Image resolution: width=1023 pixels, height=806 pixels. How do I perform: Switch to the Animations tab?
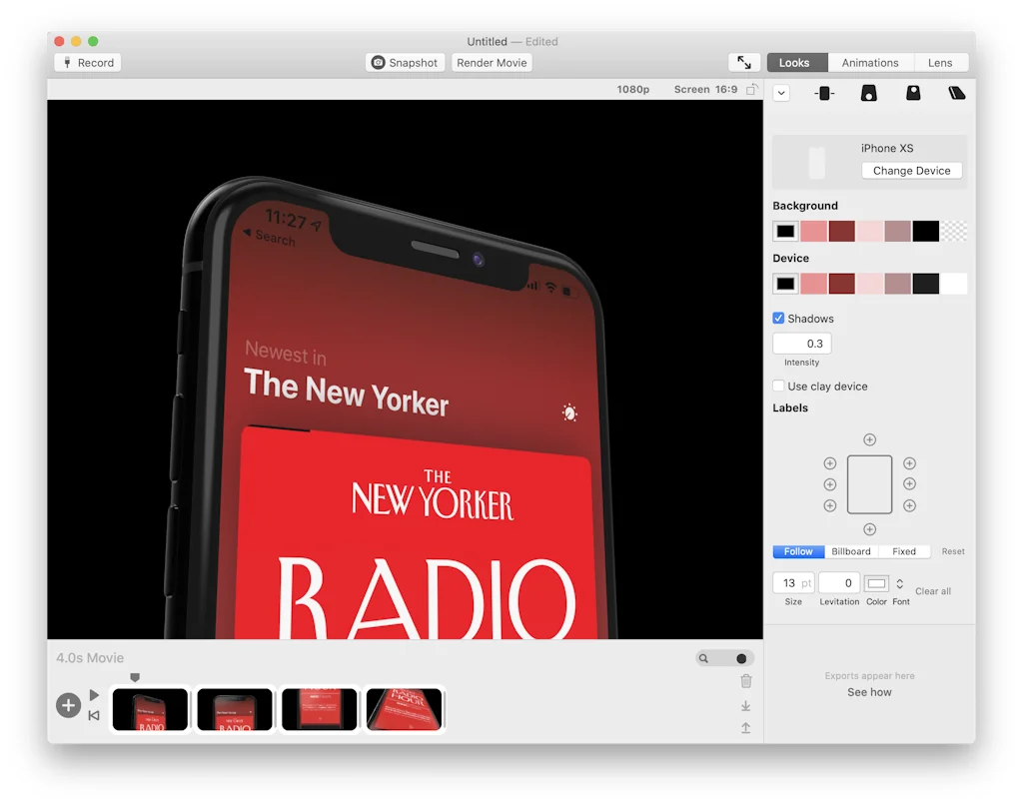(x=869, y=63)
